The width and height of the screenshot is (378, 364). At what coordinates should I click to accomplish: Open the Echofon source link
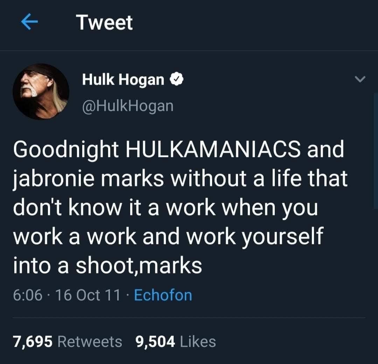coord(163,295)
